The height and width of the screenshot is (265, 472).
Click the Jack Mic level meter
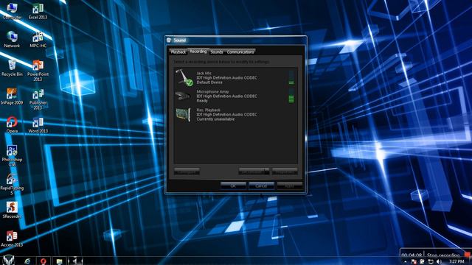click(291, 78)
